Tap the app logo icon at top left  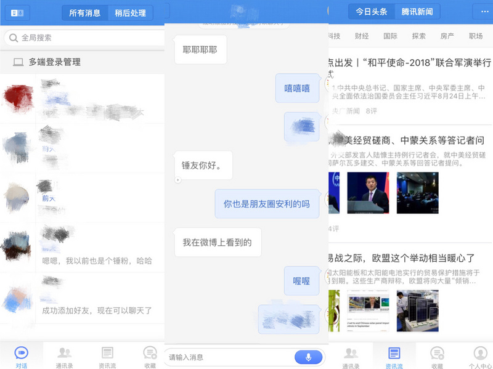17,12
